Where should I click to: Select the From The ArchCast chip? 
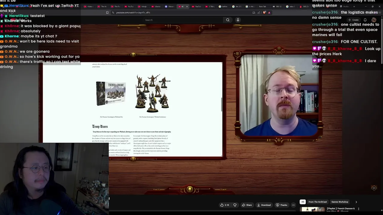[318, 202]
